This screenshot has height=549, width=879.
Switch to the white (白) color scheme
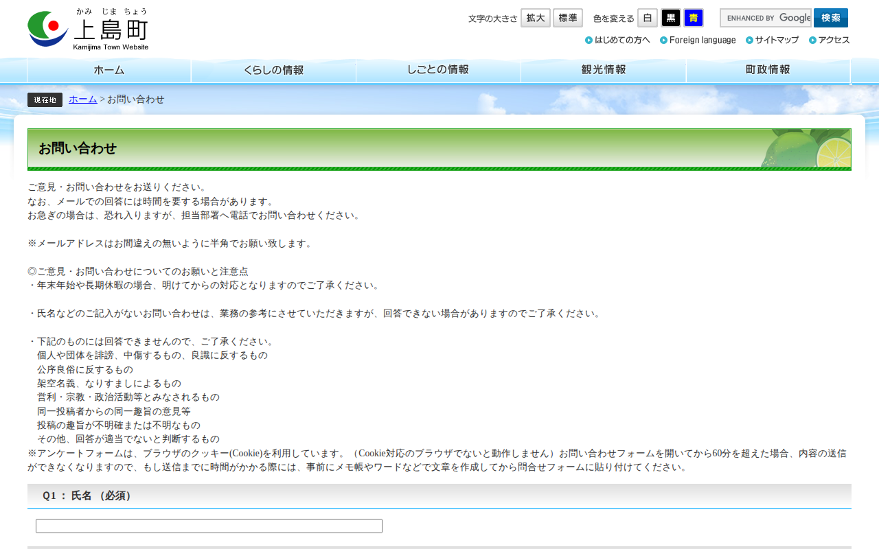click(648, 18)
